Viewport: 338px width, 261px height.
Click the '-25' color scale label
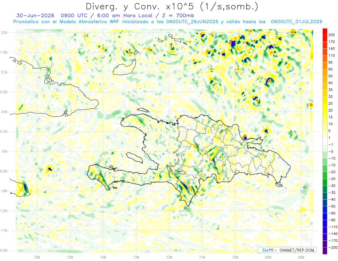click(332, 179)
